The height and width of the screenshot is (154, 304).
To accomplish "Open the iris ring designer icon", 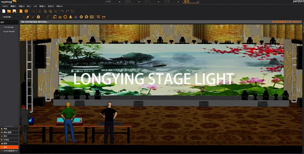I will pos(65,17).
